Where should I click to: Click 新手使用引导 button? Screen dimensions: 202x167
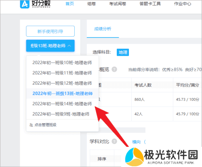(50, 31)
